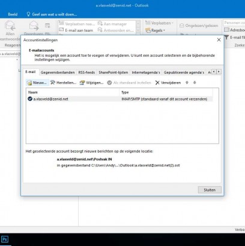Open the Verplaatsen dropdown in the ribbon
This screenshot has height=246, width=245.
160,23
